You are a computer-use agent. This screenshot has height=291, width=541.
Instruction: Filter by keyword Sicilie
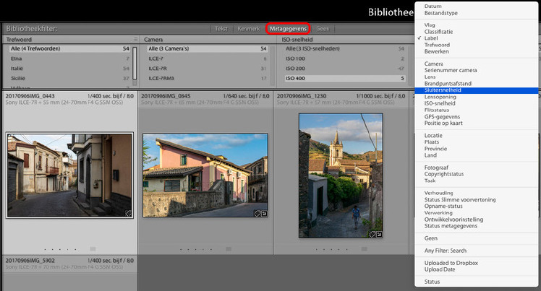tap(69, 78)
